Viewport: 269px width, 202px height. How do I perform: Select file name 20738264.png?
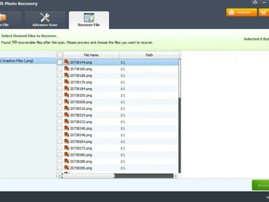coord(81,142)
